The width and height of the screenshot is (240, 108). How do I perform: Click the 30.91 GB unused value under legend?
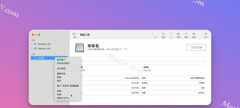[x=147, y=70]
